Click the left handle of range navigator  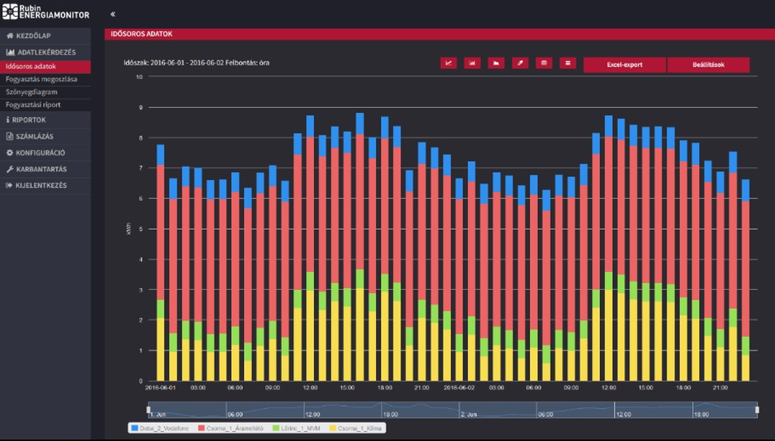148,410
